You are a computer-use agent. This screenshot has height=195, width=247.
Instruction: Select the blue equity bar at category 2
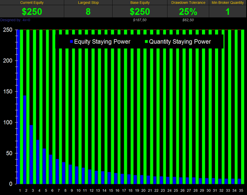click(x=25, y=140)
